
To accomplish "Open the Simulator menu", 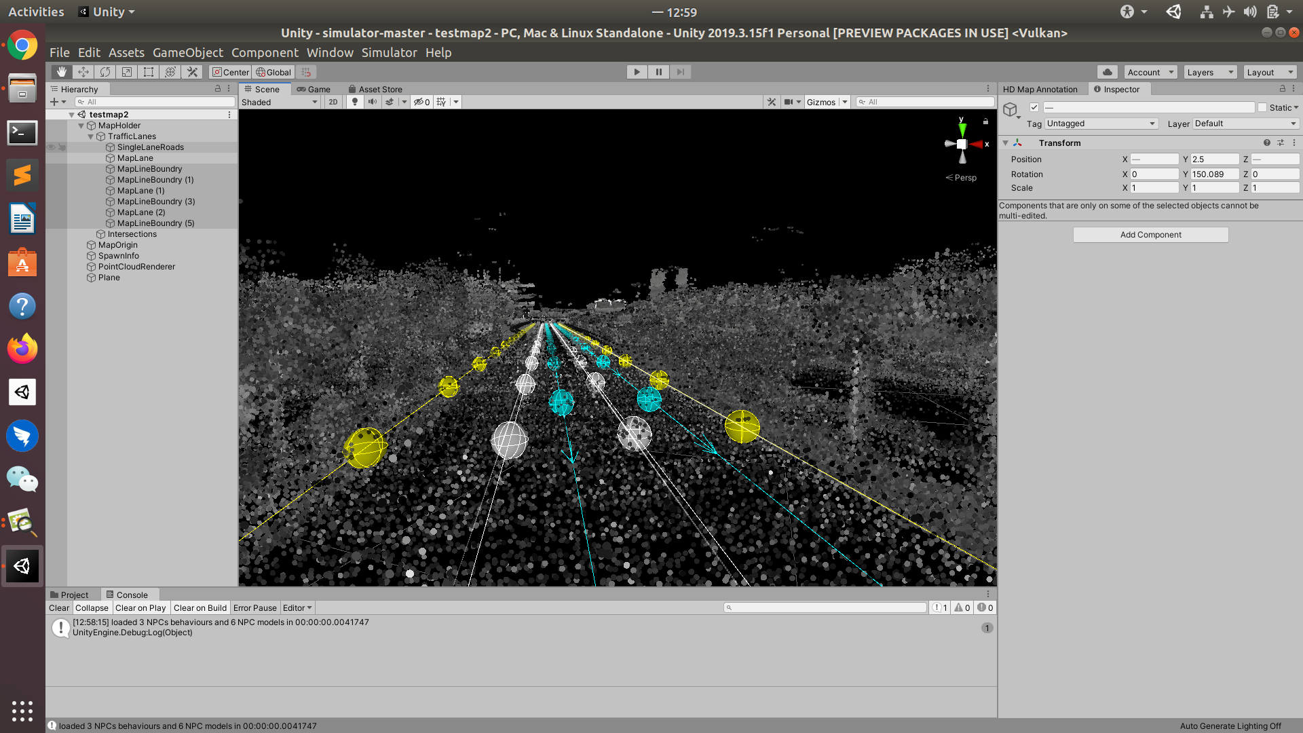I will tap(389, 52).
